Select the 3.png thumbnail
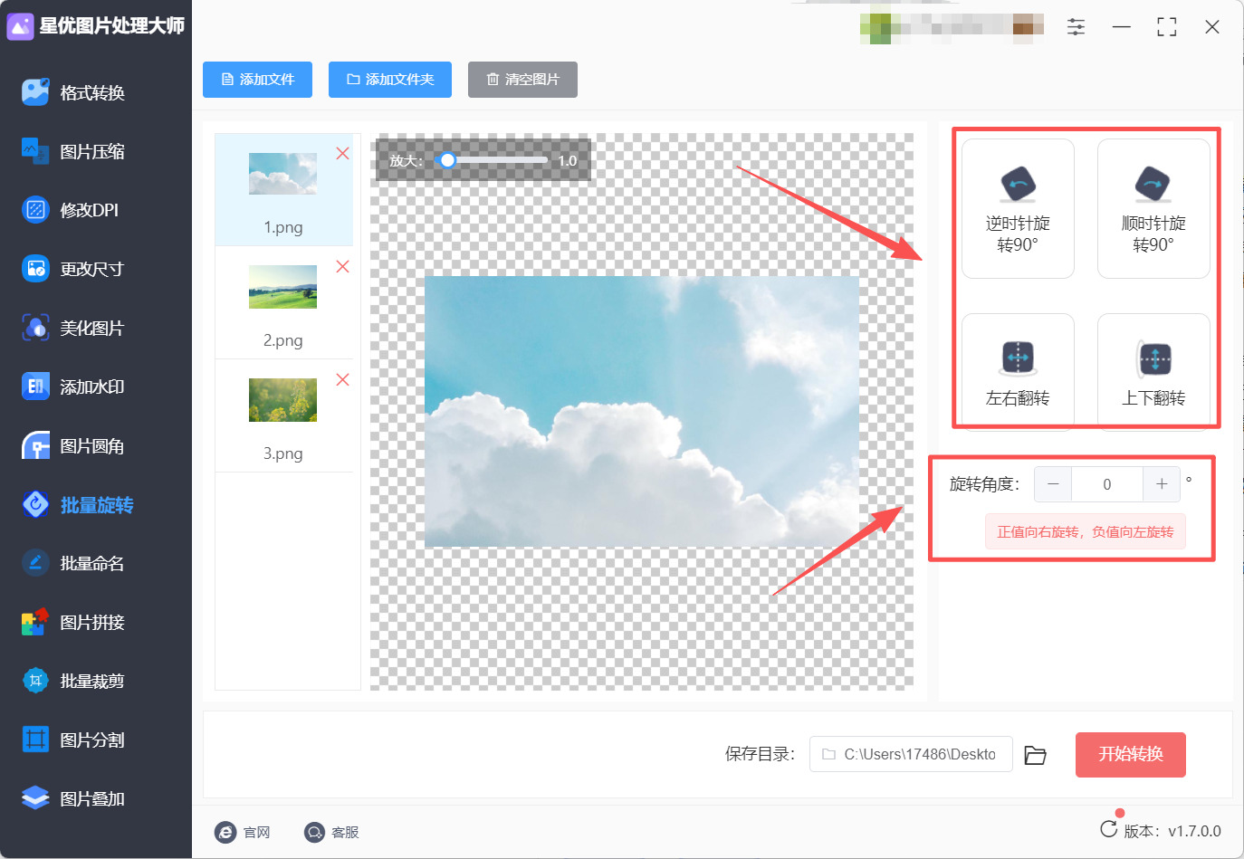 click(283, 400)
